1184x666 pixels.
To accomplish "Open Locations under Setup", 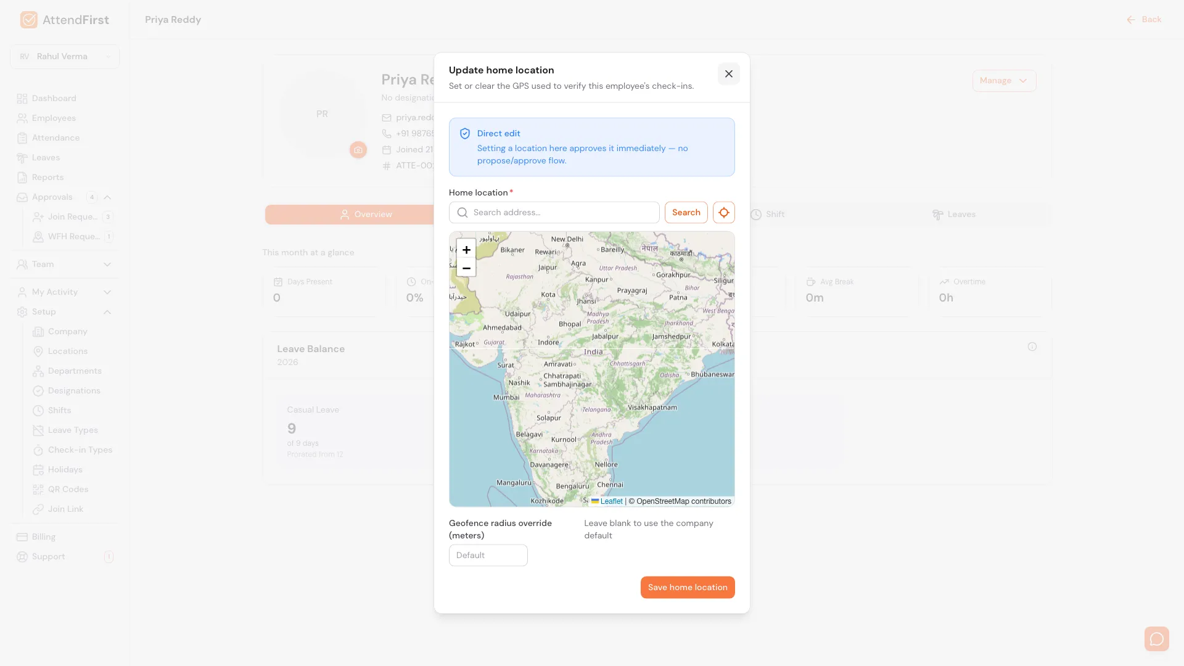I will click(73, 351).
